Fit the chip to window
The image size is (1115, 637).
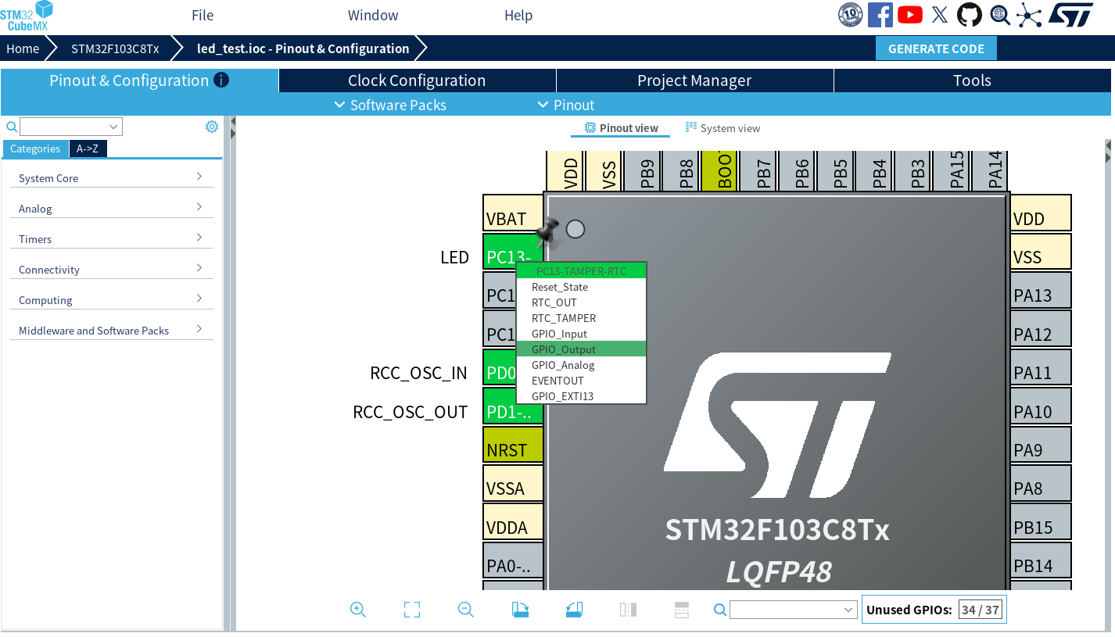point(412,610)
